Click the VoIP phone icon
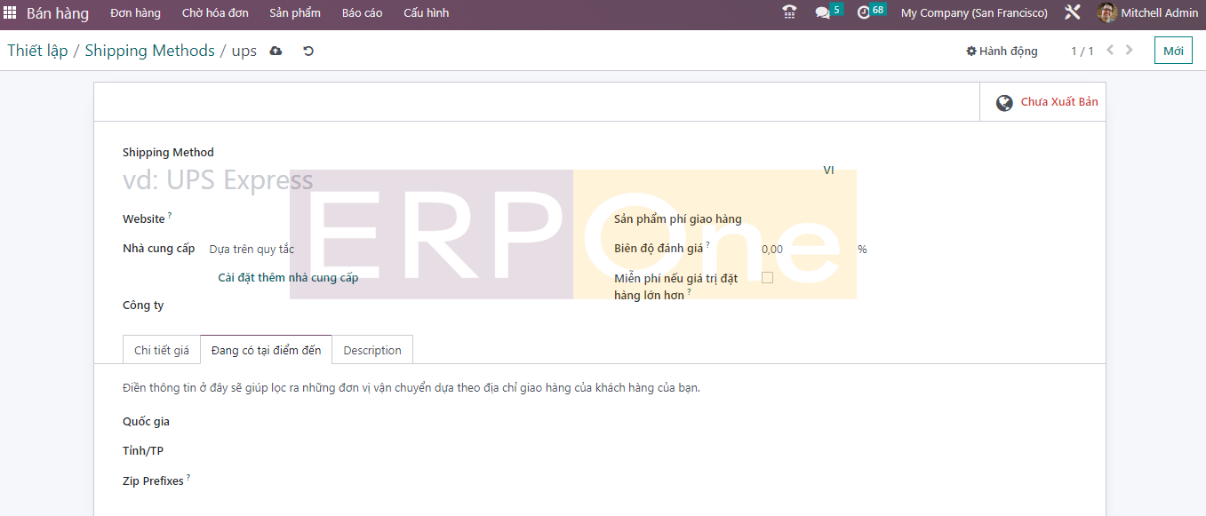Screen dimensions: 1206x516 [x=789, y=12]
